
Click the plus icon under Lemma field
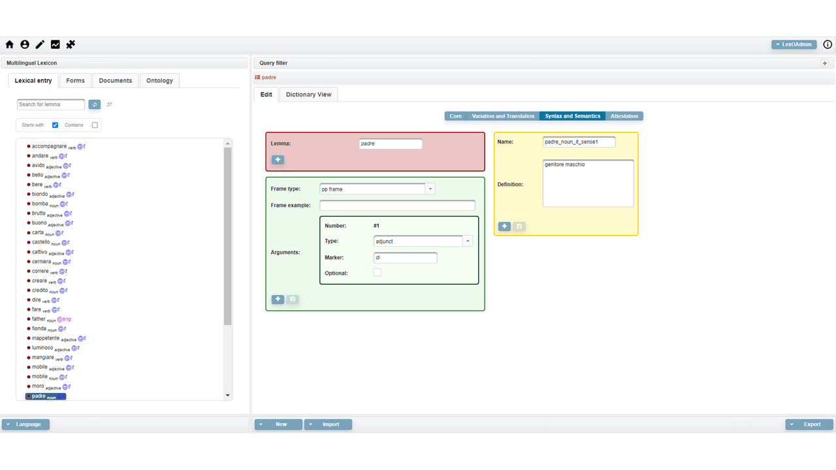tap(278, 160)
